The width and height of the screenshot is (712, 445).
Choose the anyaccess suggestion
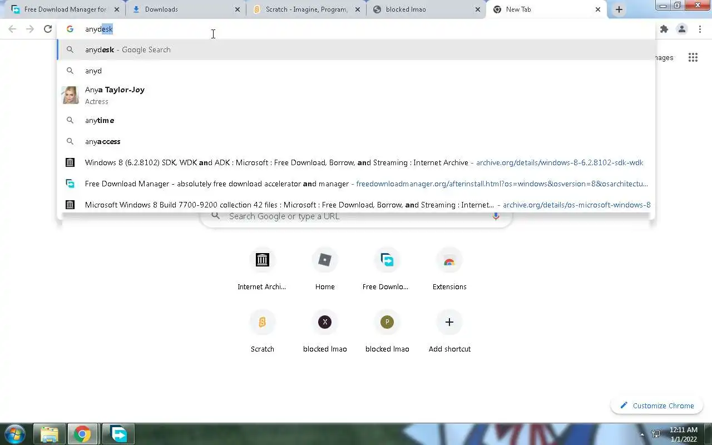(x=356, y=141)
